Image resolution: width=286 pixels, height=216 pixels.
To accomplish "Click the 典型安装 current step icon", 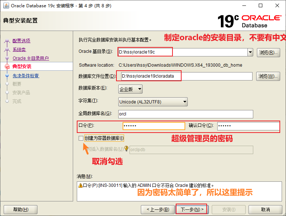I will coord(7,66).
